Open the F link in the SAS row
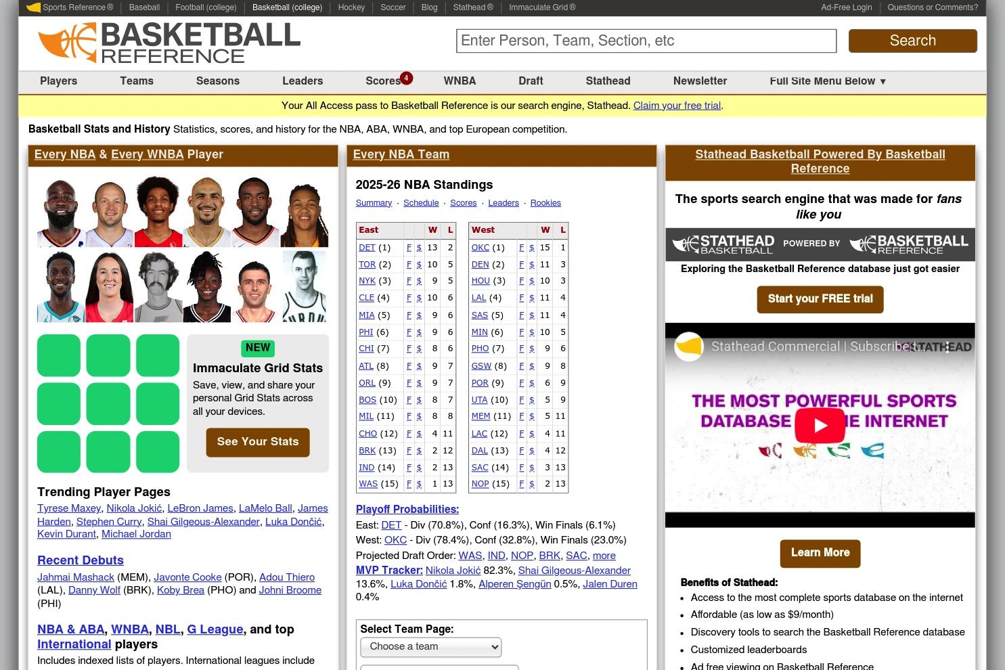The height and width of the screenshot is (670, 1005). [x=521, y=315]
